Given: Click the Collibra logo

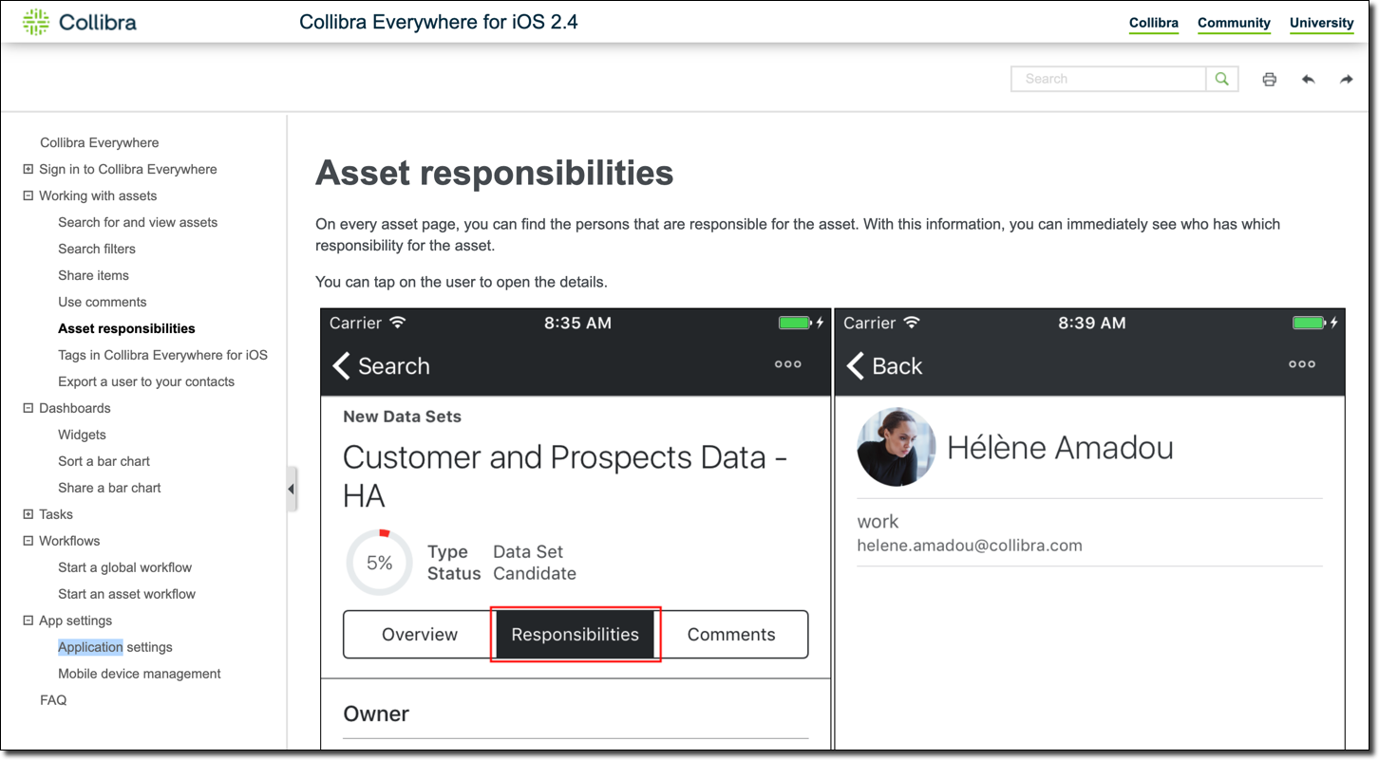Looking at the screenshot, I should (80, 22).
